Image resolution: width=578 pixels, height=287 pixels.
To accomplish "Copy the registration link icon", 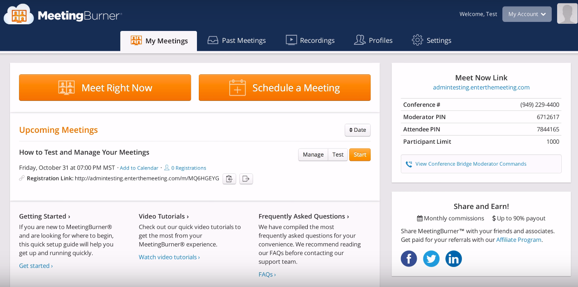I will pos(229,179).
